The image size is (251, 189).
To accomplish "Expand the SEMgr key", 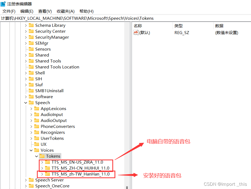I will [x=26, y=43].
